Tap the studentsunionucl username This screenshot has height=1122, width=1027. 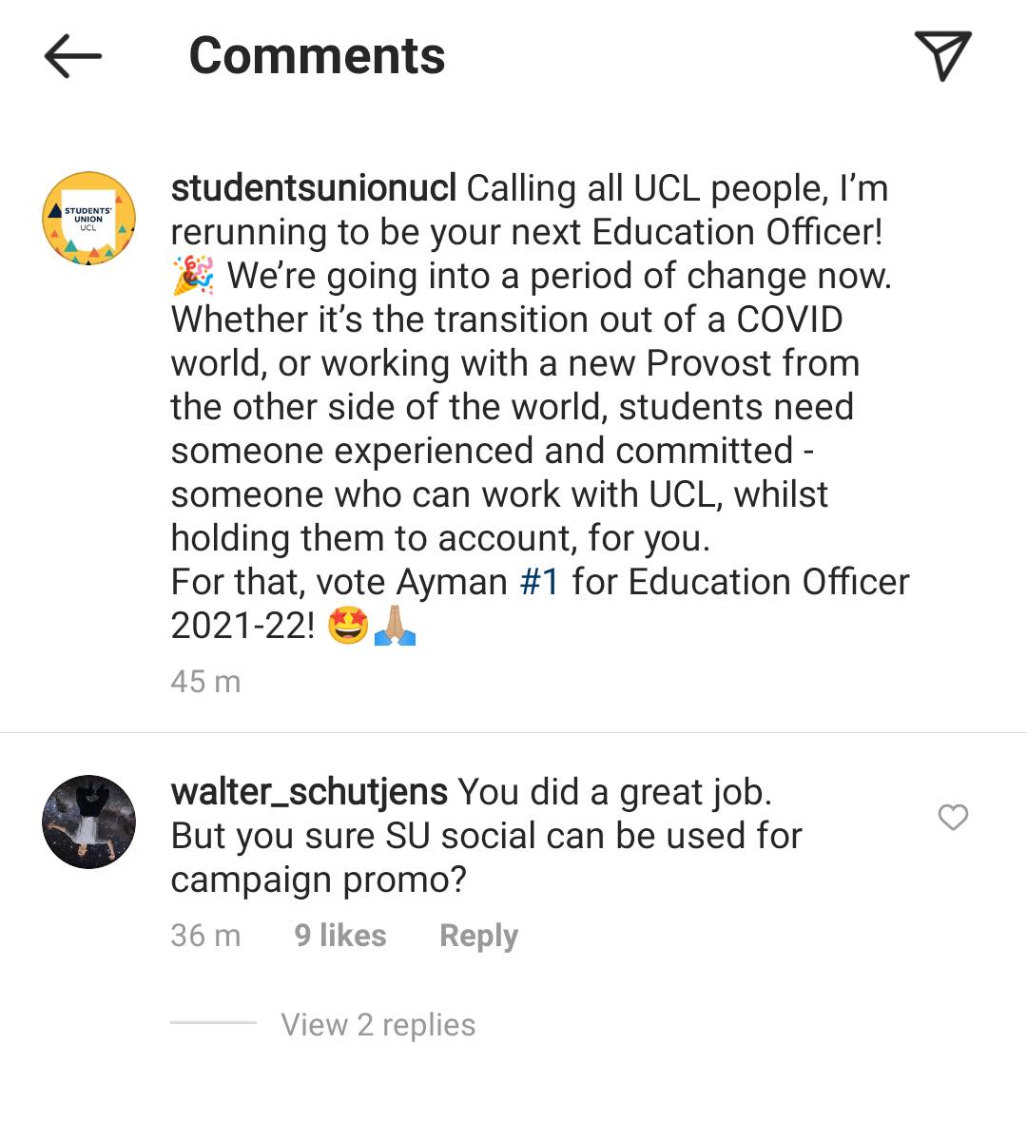point(314,188)
